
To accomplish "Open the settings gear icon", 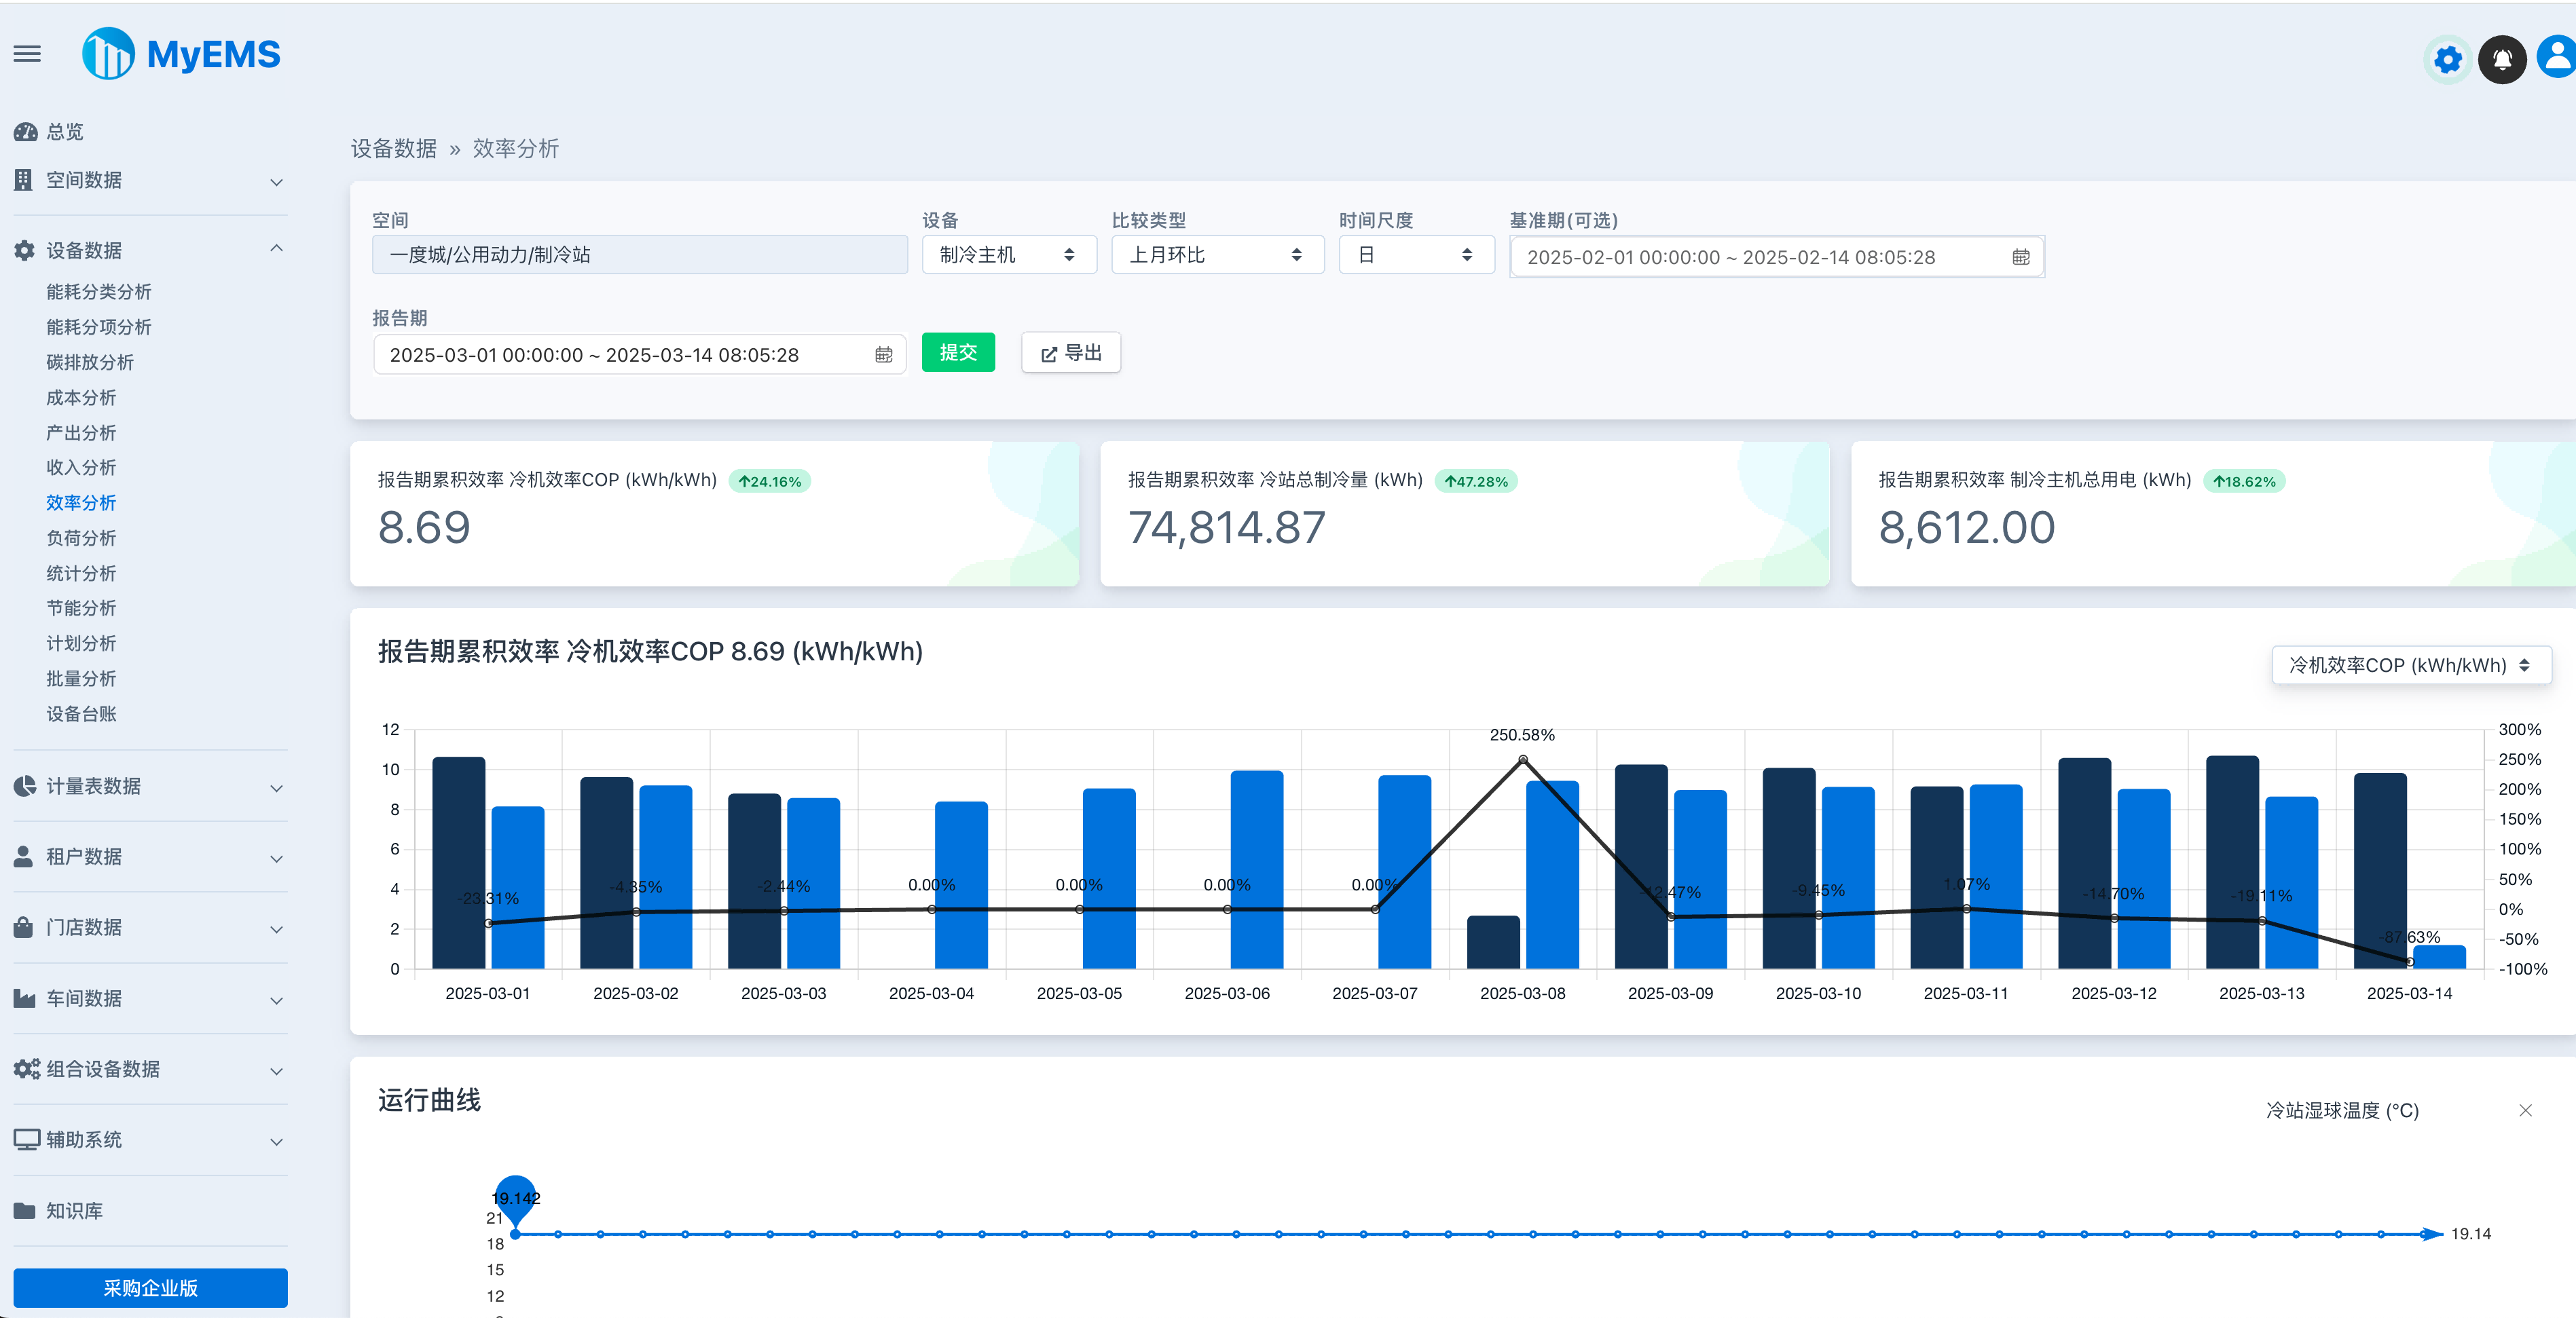I will (2447, 60).
